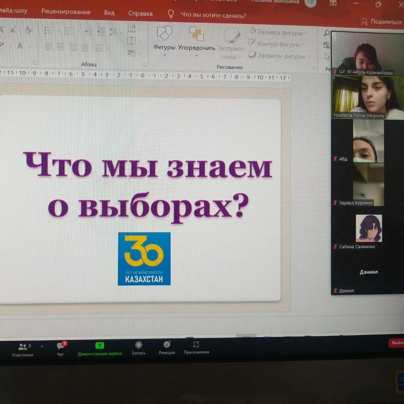Expand the caret next to Участники
Image resolution: width=404 pixels, height=404 pixels.
pyautogui.click(x=42, y=347)
